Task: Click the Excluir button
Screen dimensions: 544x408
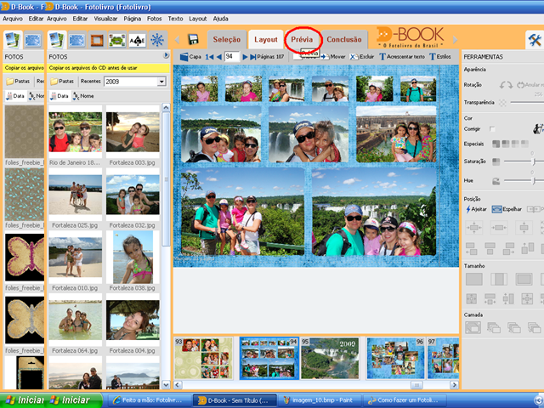Action: click(362, 57)
